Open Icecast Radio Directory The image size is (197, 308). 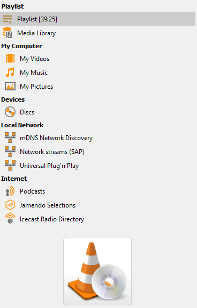pyautogui.click(x=52, y=219)
